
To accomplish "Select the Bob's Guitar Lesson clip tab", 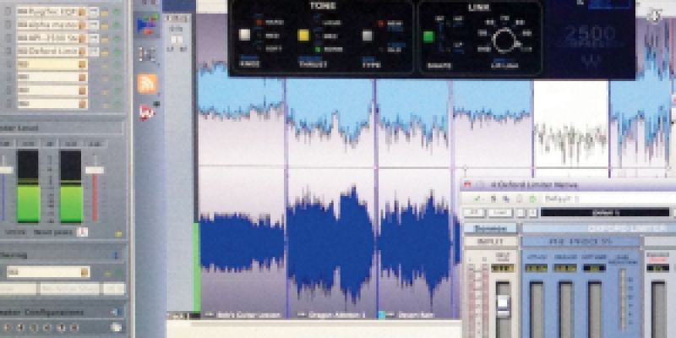I will (245, 313).
